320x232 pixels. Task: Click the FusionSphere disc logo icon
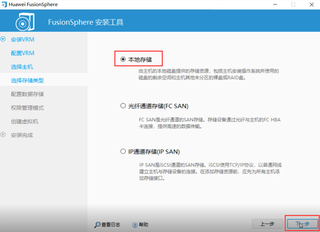click(x=25, y=22)
